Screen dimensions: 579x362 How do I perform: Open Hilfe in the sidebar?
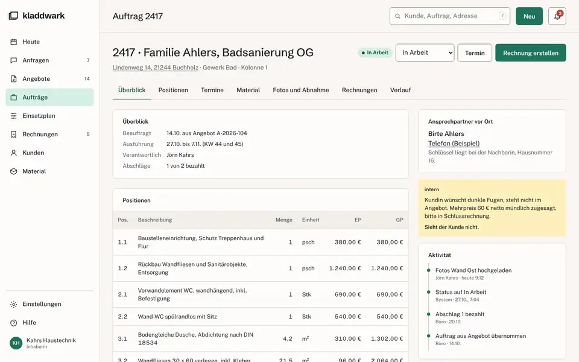point(49,322)
